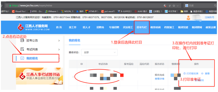Click the 江西人才服务网 logo
Viewport: 218px width, 92px height.
33,27
